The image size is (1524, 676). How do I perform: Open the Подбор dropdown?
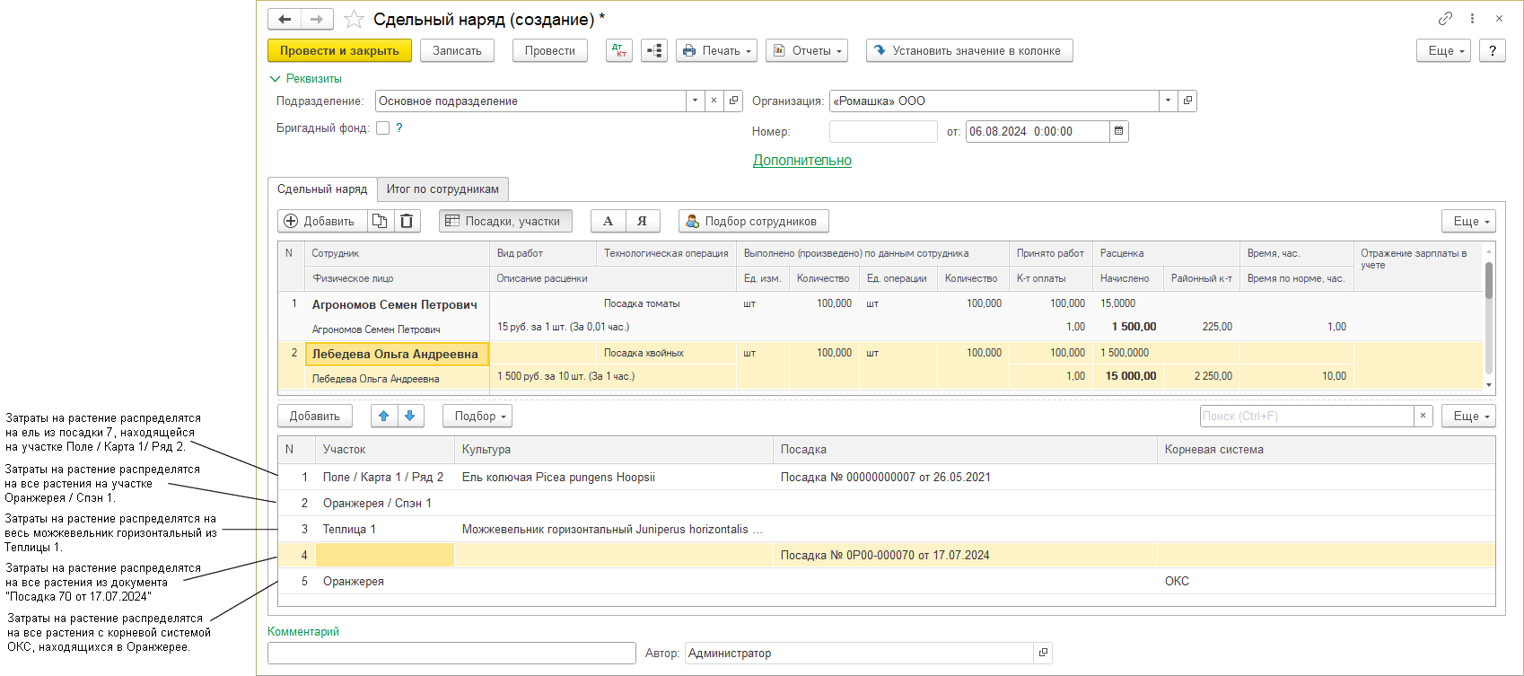[477, 416]
